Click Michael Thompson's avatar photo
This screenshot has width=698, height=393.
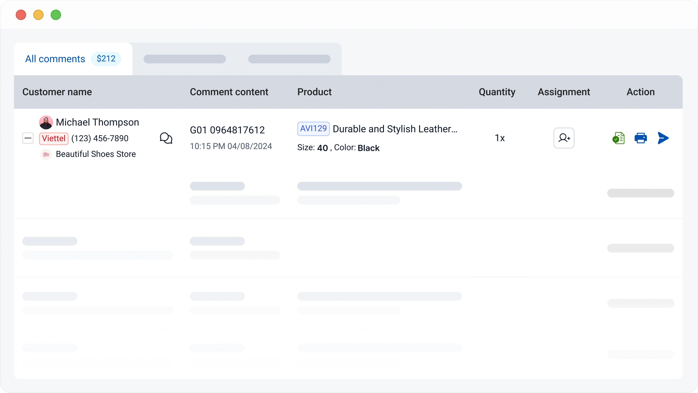pyautogui.click(x=46, y=122)
